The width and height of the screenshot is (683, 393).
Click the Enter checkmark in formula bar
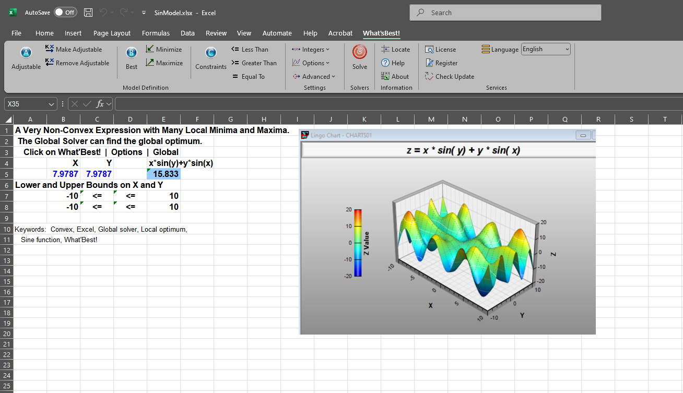click(87, 104)
